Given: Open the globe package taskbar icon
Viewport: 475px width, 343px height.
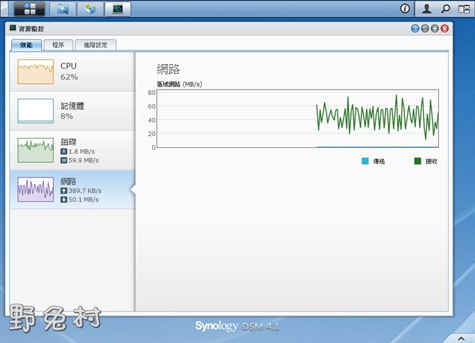Looking at the screenshot, I should click(x=90, y=9).
